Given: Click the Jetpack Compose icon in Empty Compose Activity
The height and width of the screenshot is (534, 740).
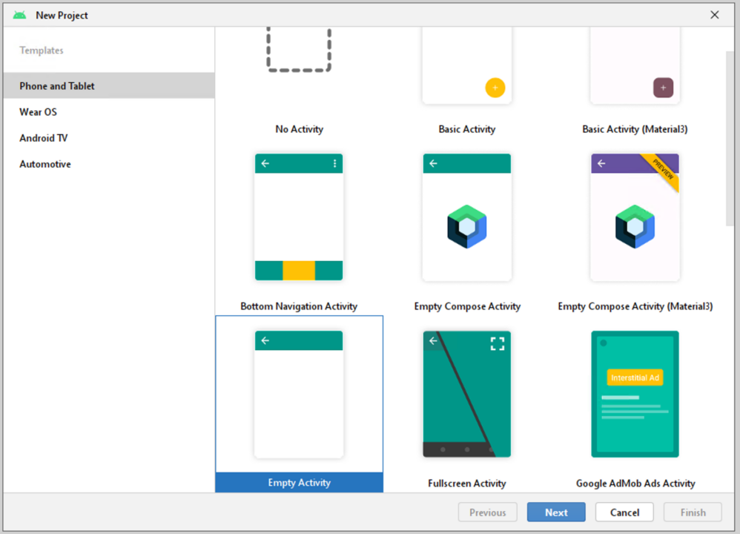Looking at the screenshot, I should (x=466, y=227).
